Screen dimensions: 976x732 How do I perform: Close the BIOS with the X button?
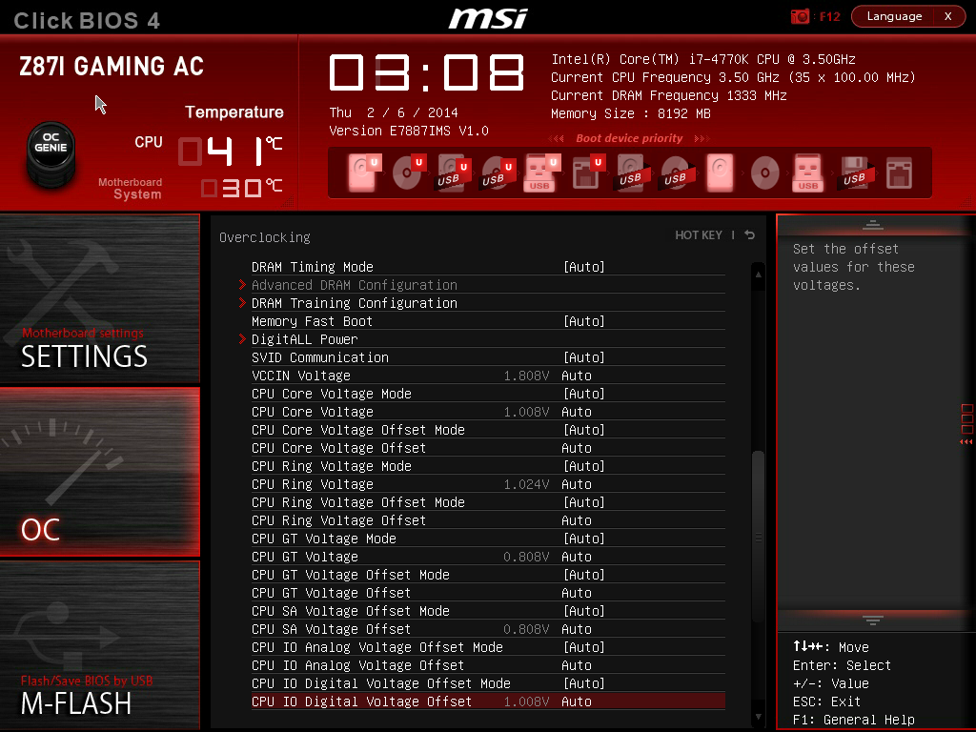click(x=948, y=16)
